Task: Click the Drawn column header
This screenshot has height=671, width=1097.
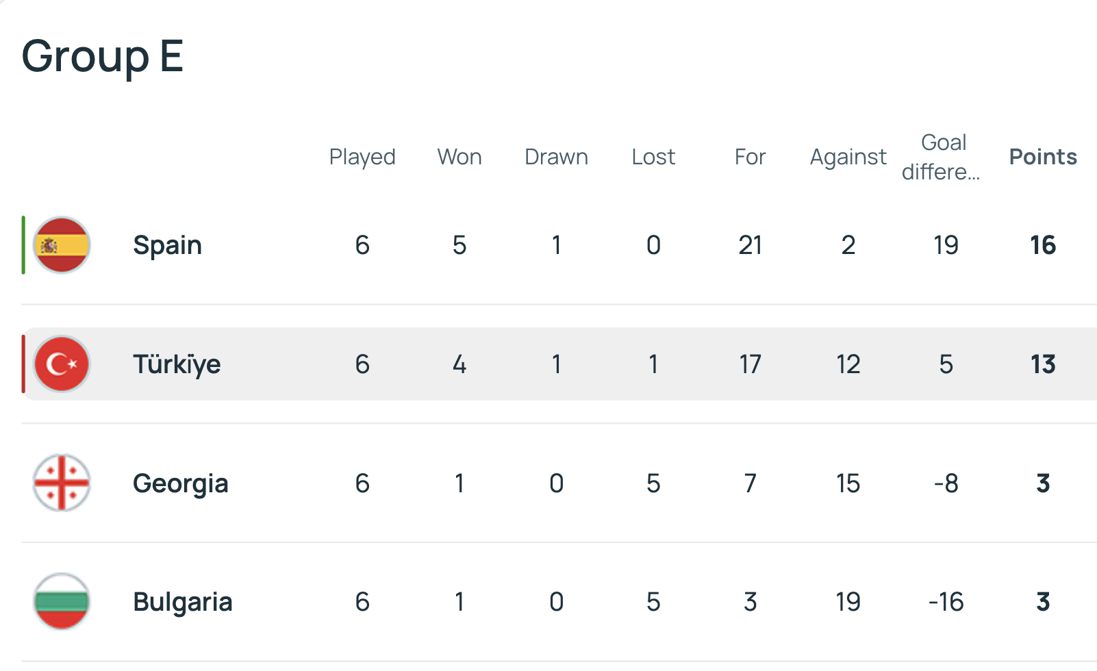Action: (x=556, y=157)
